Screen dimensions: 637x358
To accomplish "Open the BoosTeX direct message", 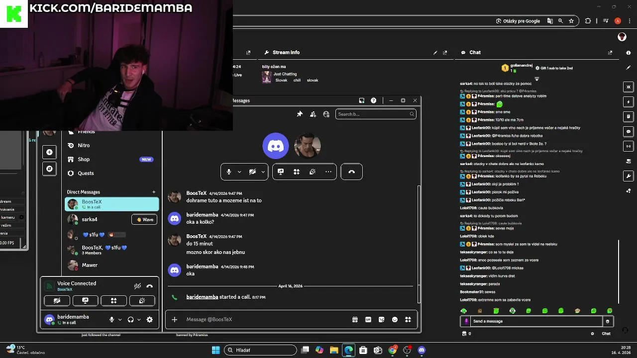I will (111, 204).
